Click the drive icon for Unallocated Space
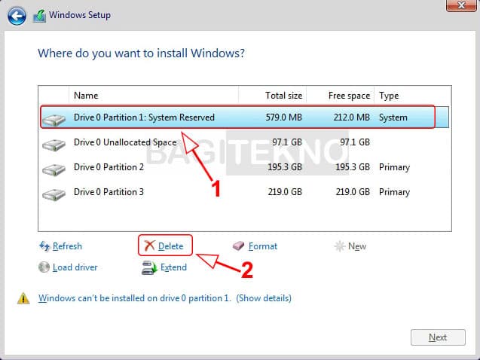 (54, 145)
